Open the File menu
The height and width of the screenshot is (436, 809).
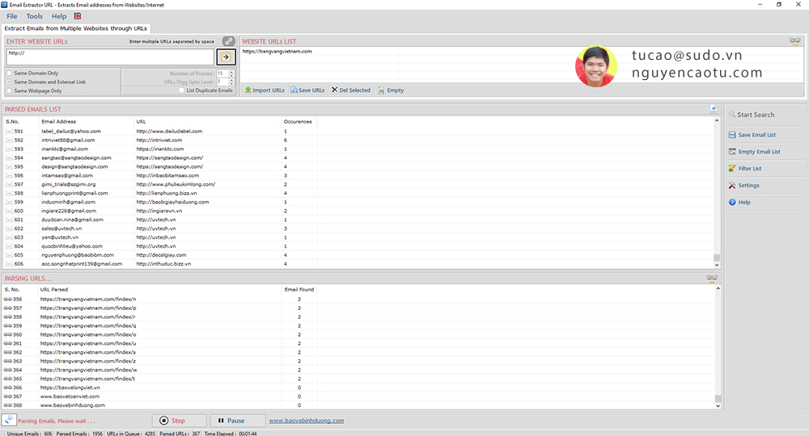tap(12, 16)
